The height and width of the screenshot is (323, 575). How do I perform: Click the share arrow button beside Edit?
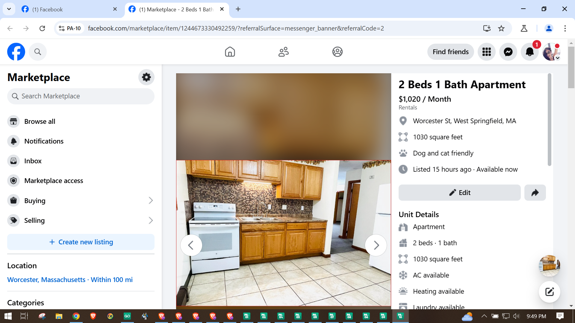(x=535, y=193)
